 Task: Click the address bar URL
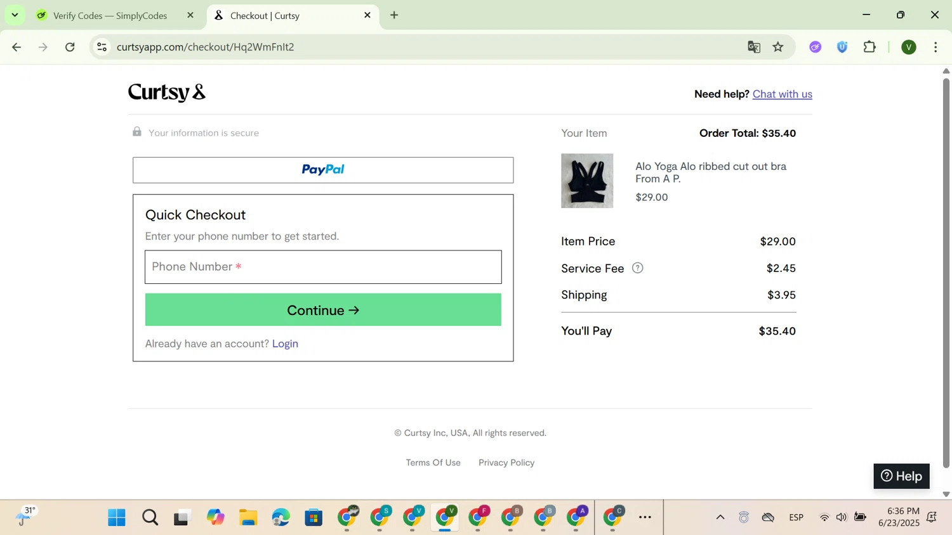[206, 47]
